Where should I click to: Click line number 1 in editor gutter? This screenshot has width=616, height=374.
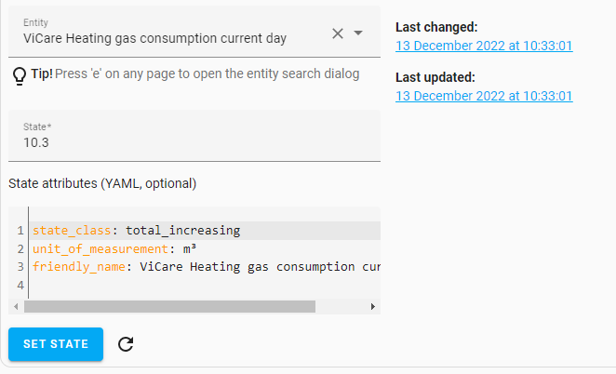20,231
